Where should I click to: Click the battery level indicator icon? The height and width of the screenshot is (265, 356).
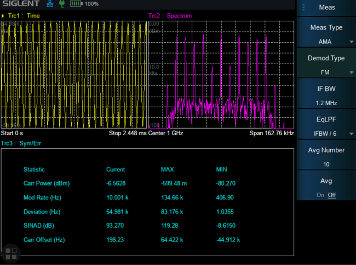(x=75, y=4)
